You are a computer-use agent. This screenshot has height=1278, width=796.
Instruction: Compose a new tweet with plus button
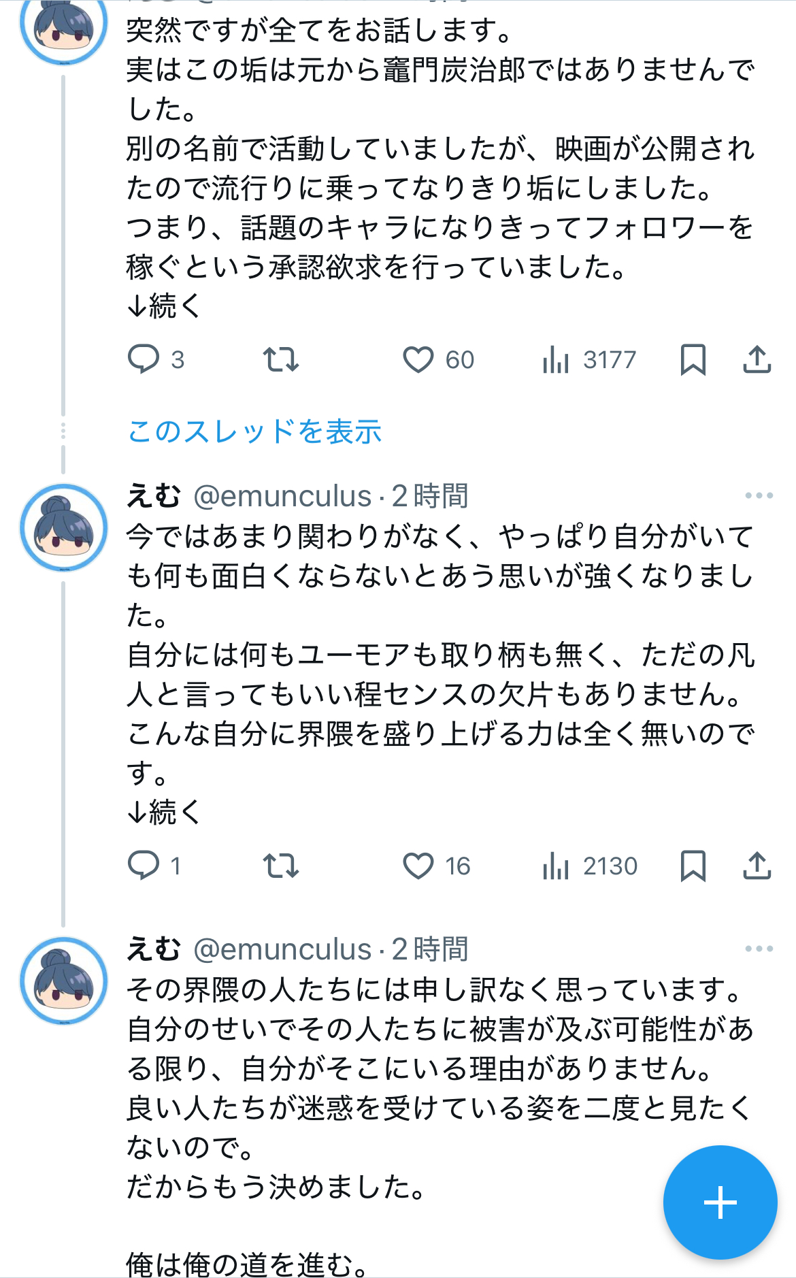pyautogui.click(x=720, y=1202)
